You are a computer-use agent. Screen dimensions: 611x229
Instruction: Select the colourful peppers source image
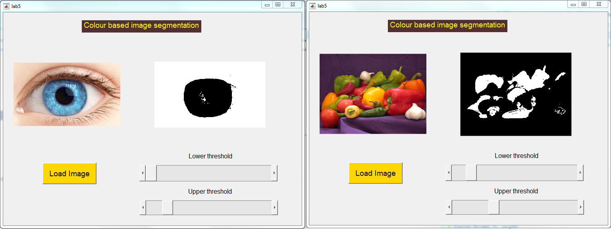click(373, 94)
